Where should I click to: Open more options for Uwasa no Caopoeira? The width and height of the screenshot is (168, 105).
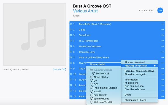click(x=162, y=46)
